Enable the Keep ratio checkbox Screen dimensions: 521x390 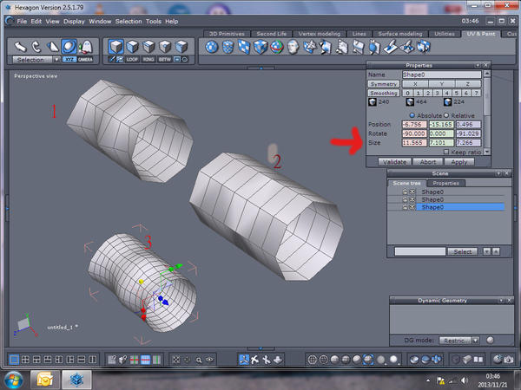point(445,152)
